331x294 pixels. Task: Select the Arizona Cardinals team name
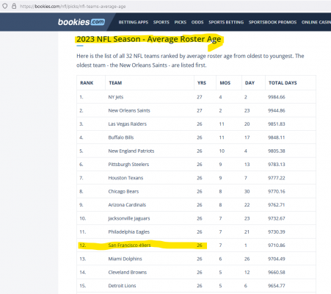point(127,205)
